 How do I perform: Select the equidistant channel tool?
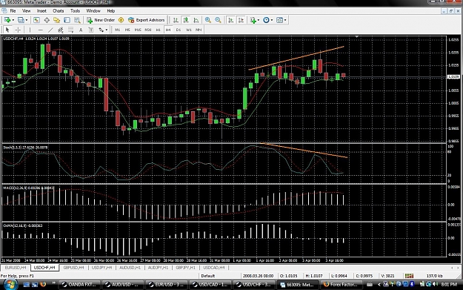61,30
